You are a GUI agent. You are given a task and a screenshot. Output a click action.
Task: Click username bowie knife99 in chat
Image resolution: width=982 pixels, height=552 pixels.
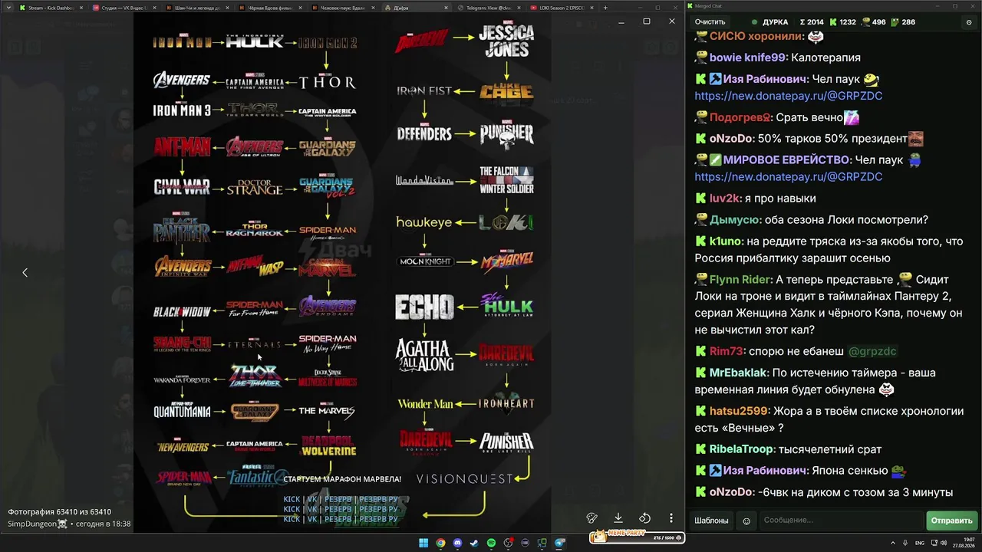(747, 58)
